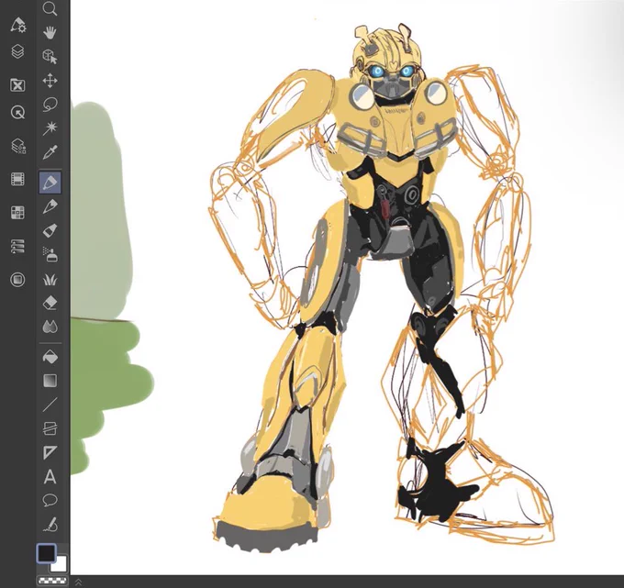Select the Text tool
The width and height of the screenshot is (624, 588).
50,476
